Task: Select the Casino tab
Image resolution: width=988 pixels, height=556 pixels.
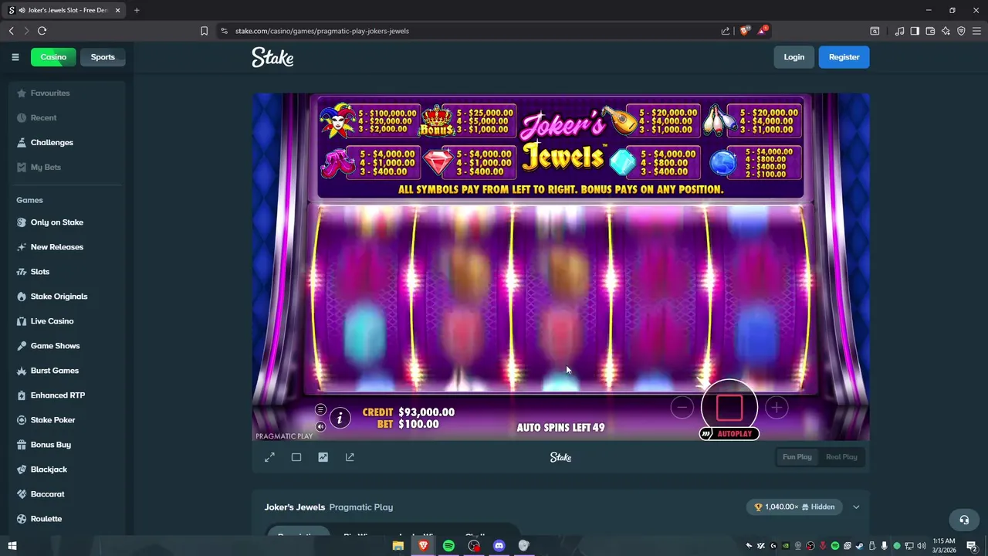Action: click(x=53, y=57)
